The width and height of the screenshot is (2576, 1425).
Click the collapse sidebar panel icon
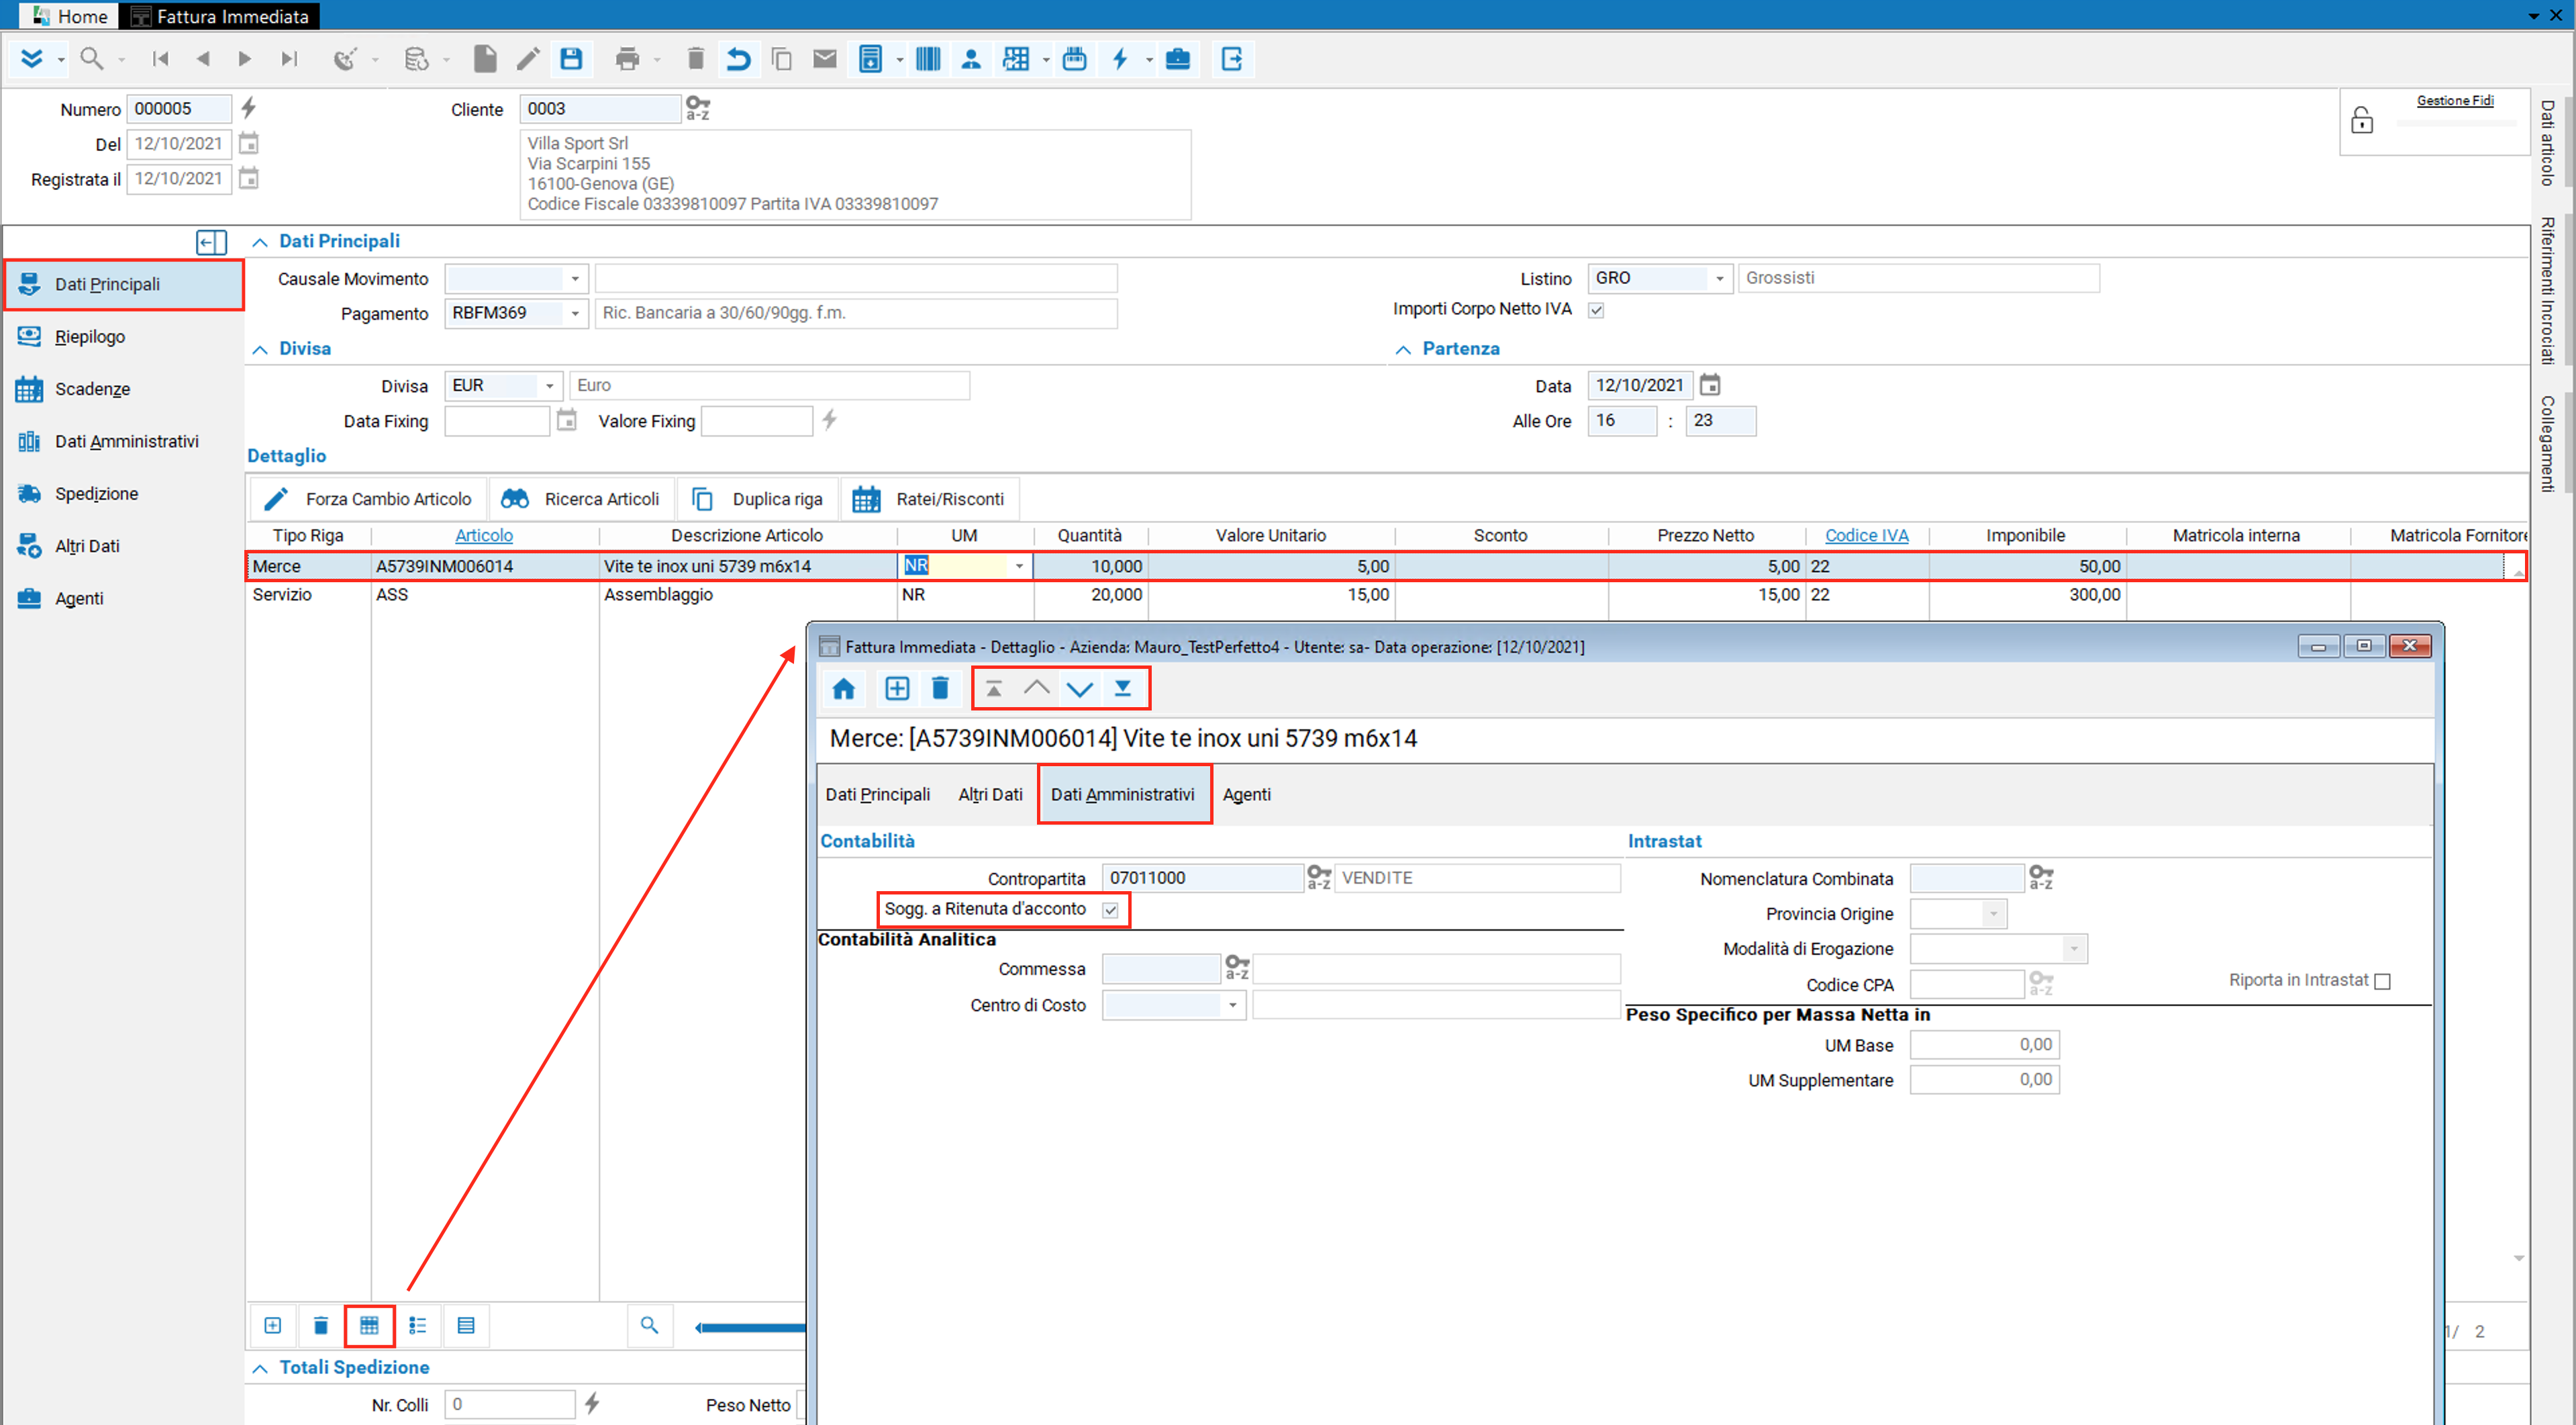point(211,242)
